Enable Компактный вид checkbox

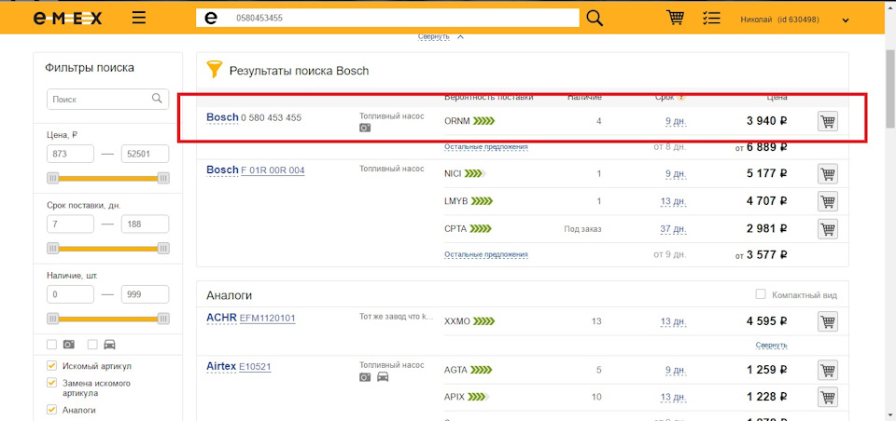761,294
